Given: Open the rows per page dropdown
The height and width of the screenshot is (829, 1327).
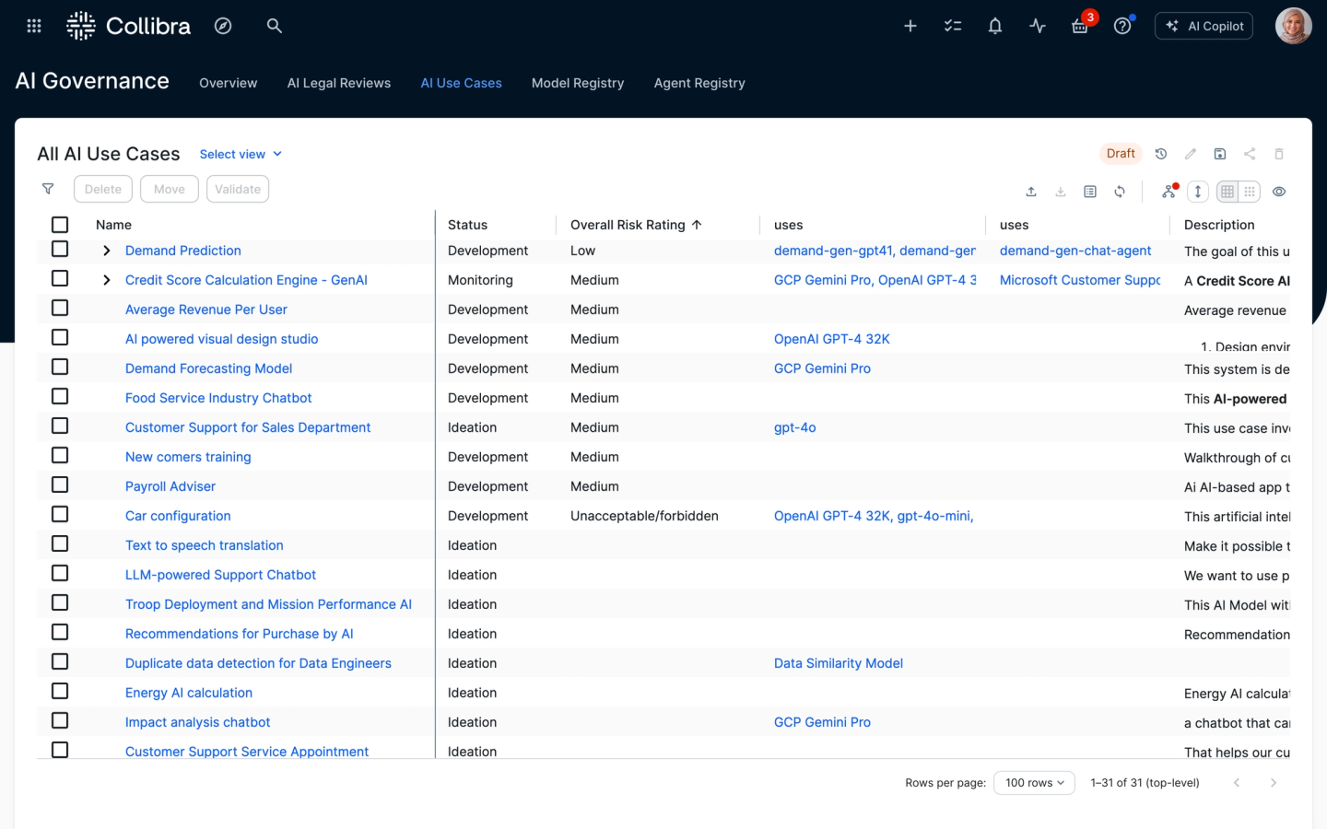Looking at the screenshot, I should [1034, 783].
